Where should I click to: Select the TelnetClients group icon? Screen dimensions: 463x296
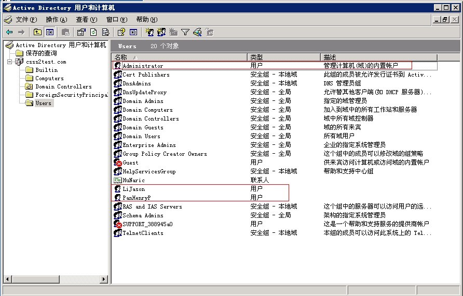point(117,233)
